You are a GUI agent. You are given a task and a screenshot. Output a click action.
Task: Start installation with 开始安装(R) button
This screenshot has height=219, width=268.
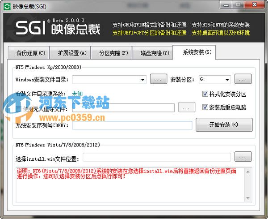(224, 125)
